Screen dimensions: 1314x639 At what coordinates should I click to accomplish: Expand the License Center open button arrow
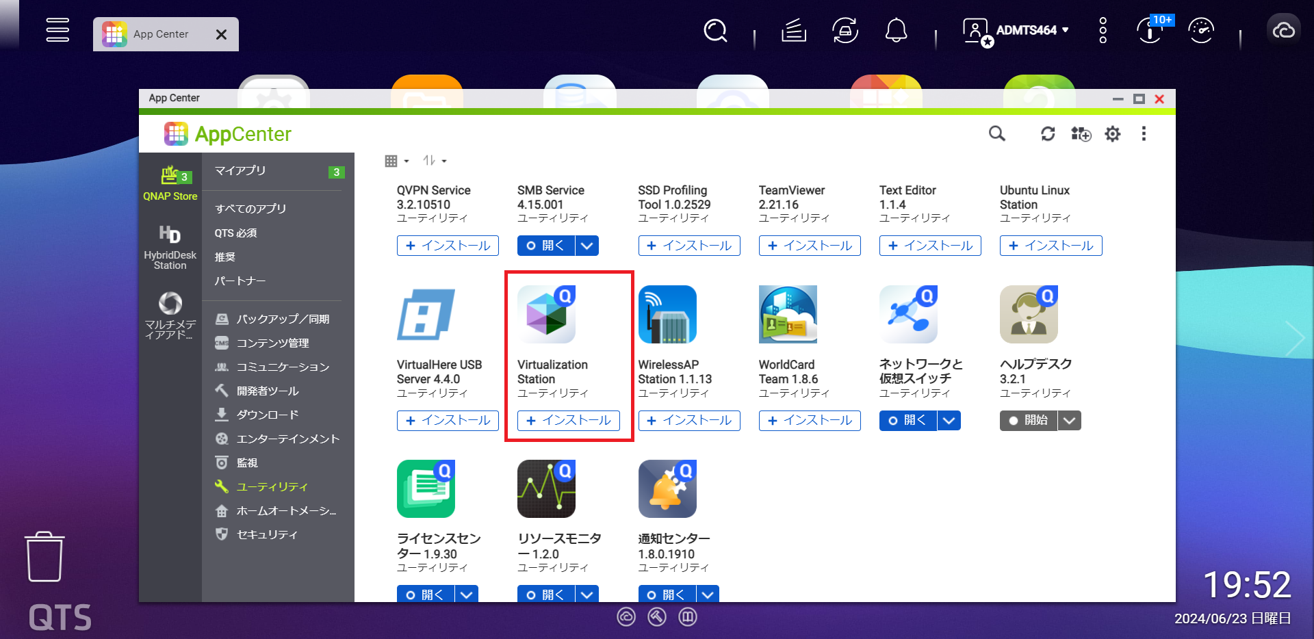pos(467,594)
